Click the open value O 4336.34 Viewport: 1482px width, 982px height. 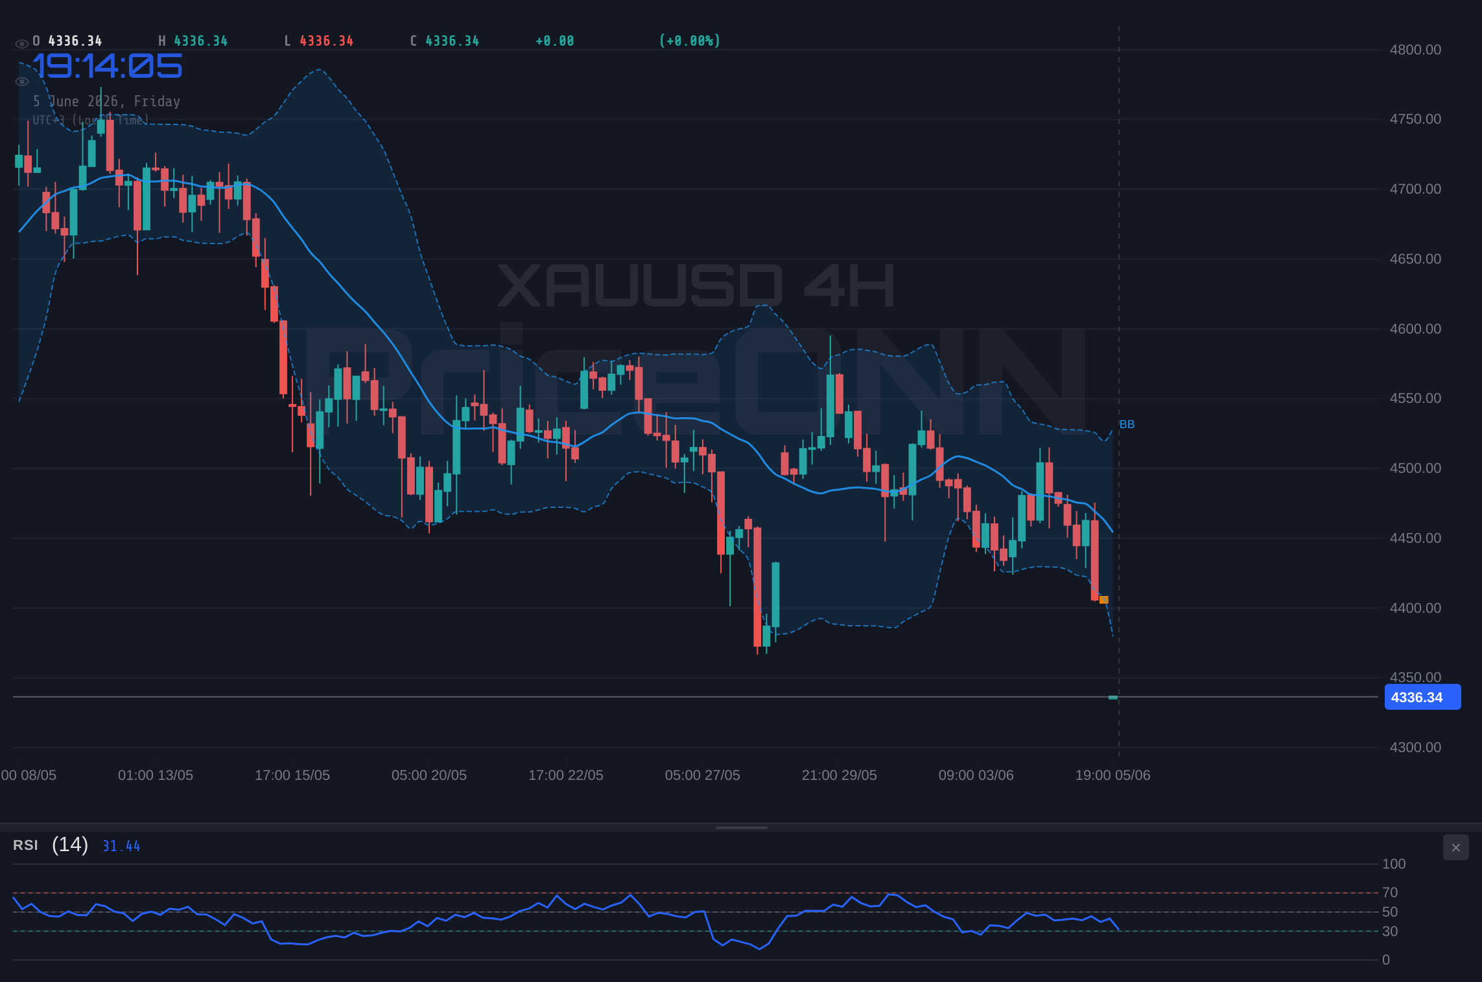point(67,41)
